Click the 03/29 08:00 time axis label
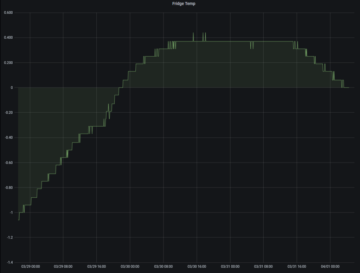Viewport: 360px width, 273px height. 63,266
